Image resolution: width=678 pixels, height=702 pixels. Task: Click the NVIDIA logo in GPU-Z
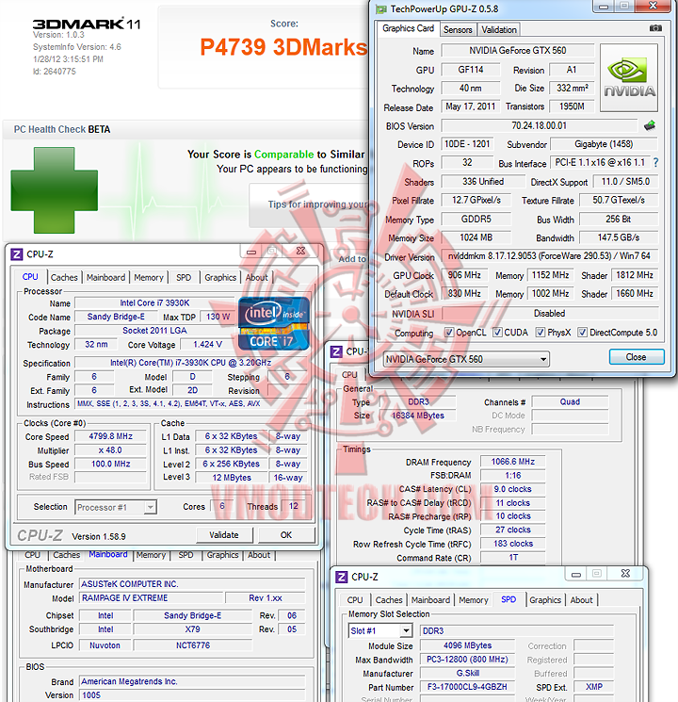(629, 77)
